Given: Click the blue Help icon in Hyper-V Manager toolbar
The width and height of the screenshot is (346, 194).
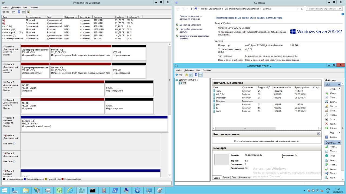Looking at the screenshot, I should pyautogui.click(x=195, y=75).
